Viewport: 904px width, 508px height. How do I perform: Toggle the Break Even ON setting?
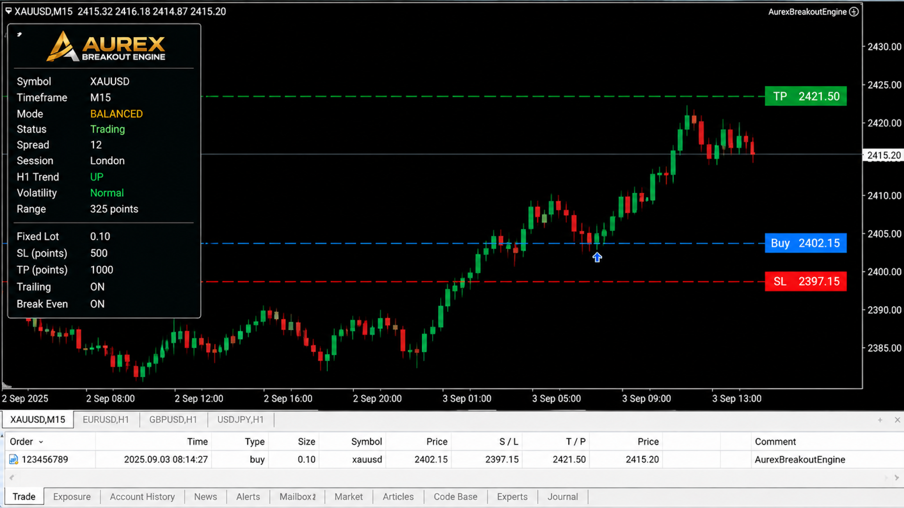[x=97, y=304]
